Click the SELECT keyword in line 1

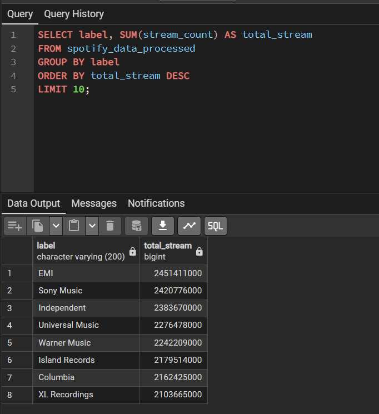[55, 35]
